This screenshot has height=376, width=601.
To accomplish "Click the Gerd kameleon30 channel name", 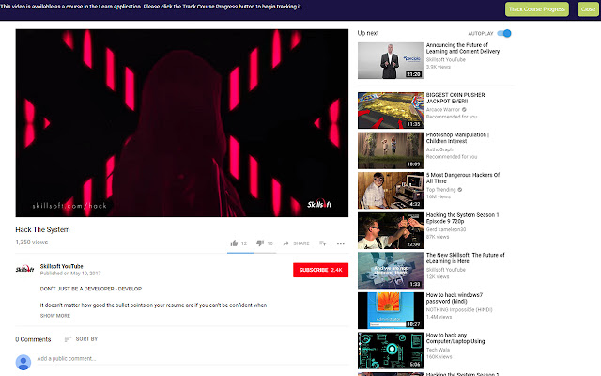I will coord(446,229).
